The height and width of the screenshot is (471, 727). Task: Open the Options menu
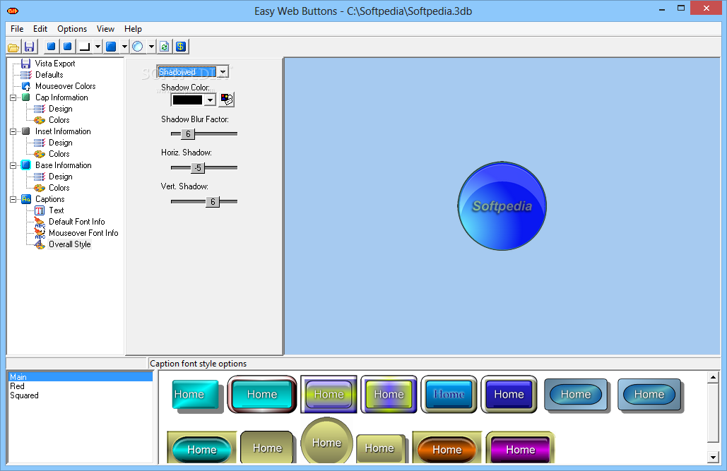tap(72, 29)
